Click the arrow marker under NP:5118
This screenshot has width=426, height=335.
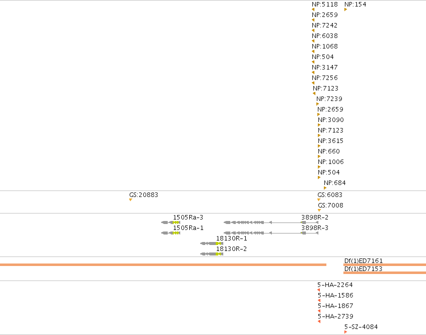pos(313,9)
